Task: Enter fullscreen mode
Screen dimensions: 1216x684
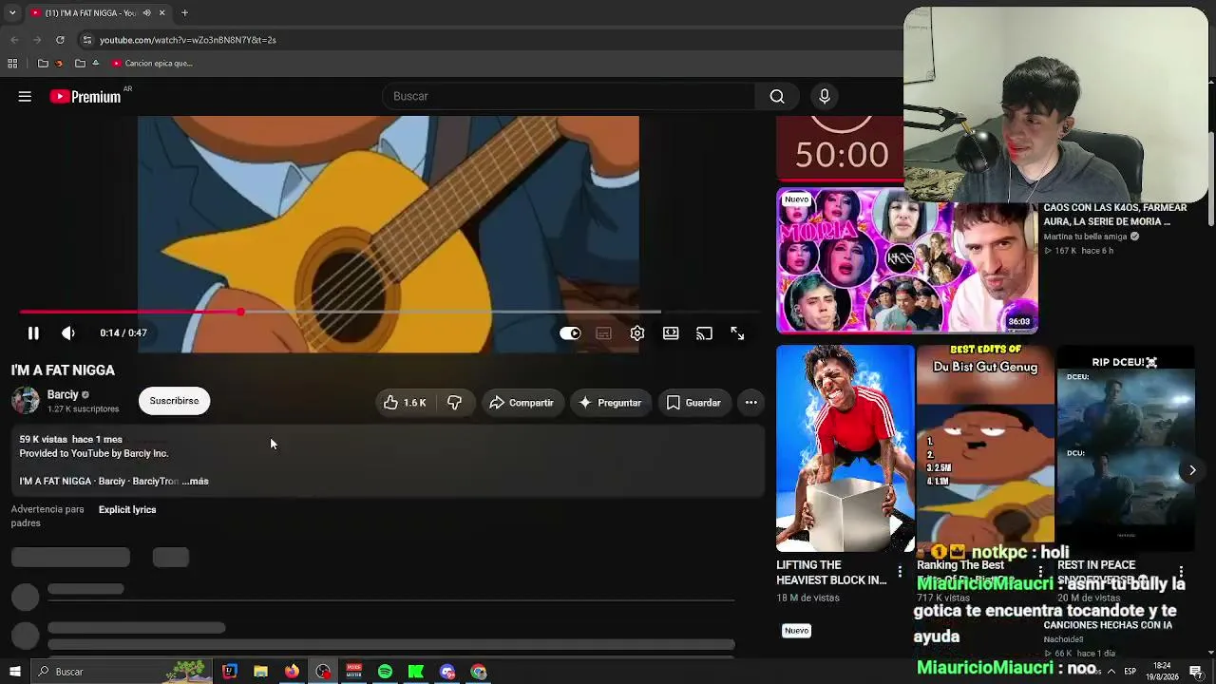Action: click(737, 333)
